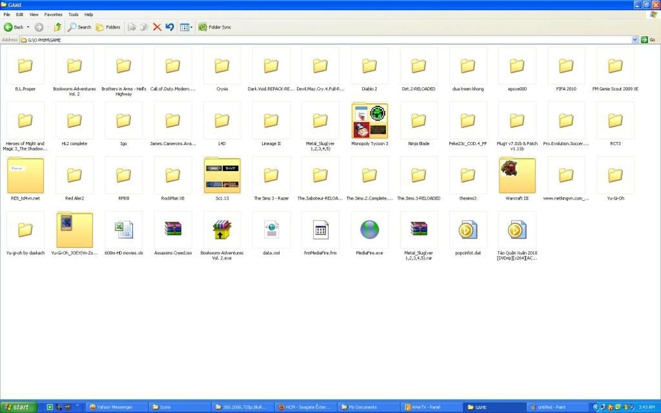This screenshot has height=413, width=661.
Task: Click the blue Undo arrow icon
Action: tap(170, 27)
